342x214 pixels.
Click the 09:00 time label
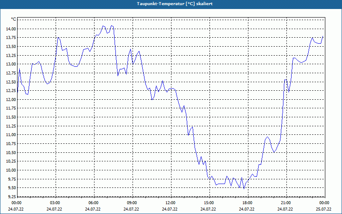point(132,203)
